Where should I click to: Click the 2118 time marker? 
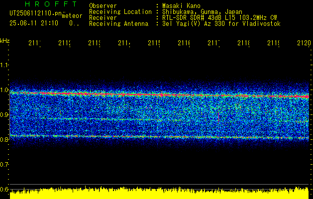click(244, 43)
